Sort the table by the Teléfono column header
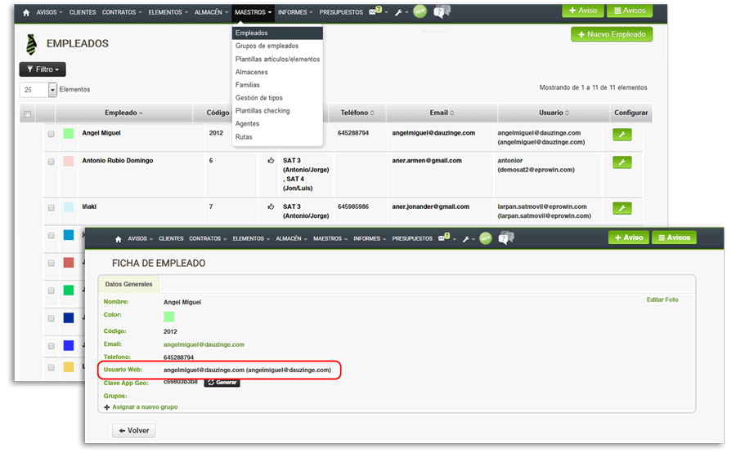736x457 pixels. [x=357, y=113]
